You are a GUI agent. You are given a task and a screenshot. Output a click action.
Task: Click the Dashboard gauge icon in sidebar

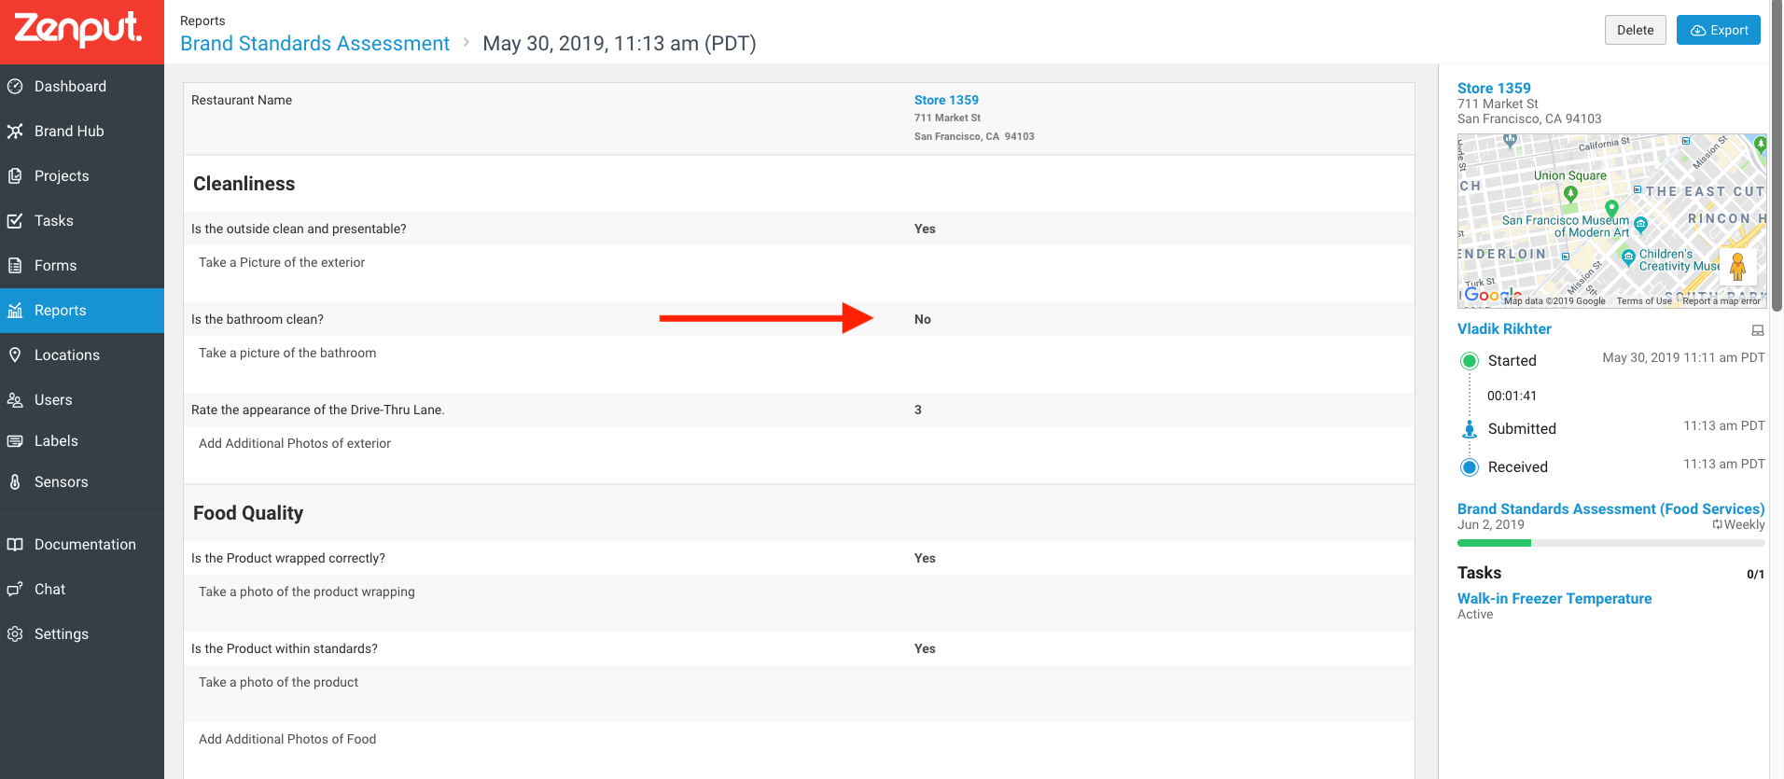15,87
